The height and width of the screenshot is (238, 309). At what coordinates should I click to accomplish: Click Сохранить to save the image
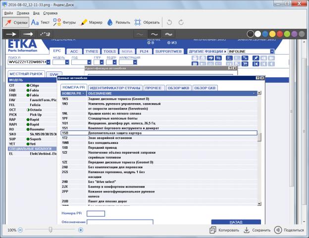click(257, 230)
